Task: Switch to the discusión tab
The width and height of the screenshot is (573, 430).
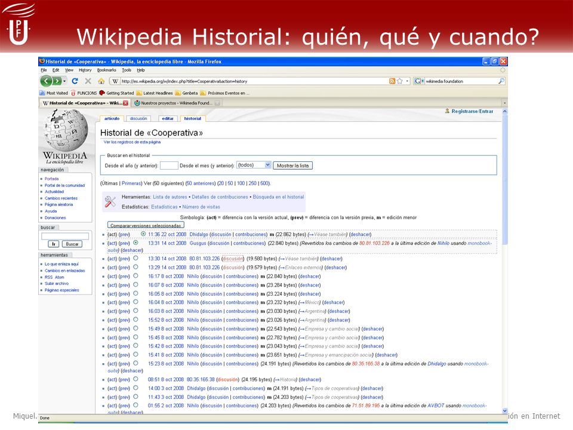Action: point(138,118)
